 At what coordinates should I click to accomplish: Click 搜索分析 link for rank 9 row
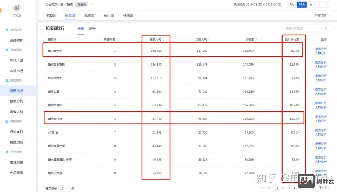321,157
